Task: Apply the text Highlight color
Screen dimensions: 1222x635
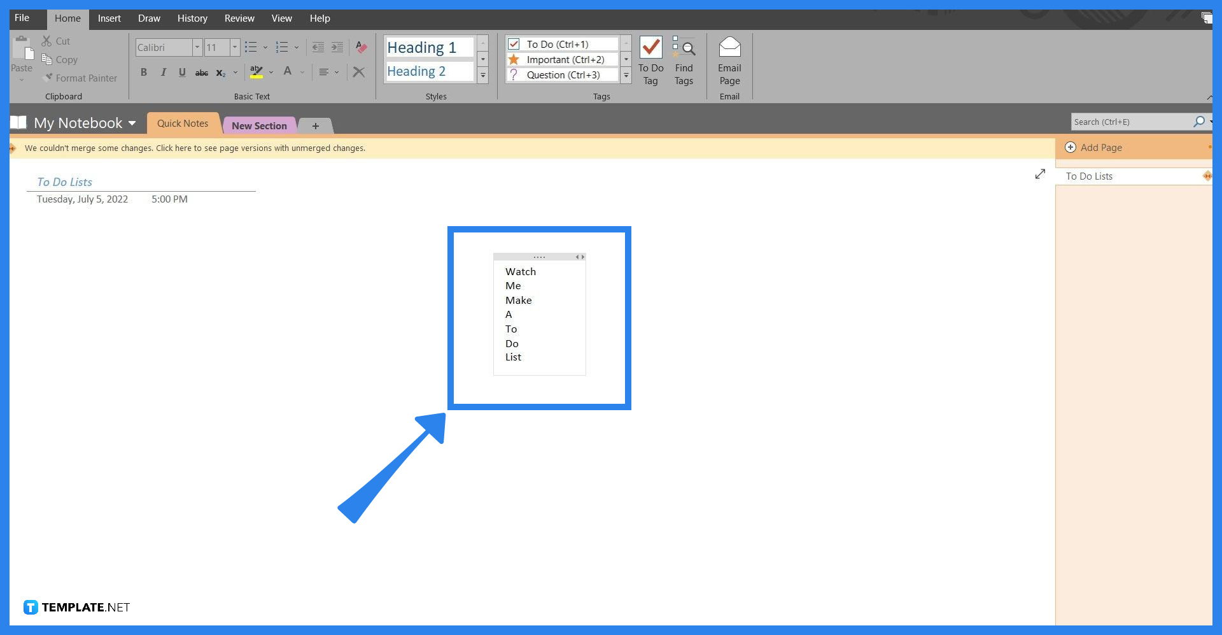Action: pyautogui.click(x=256, y=72)
